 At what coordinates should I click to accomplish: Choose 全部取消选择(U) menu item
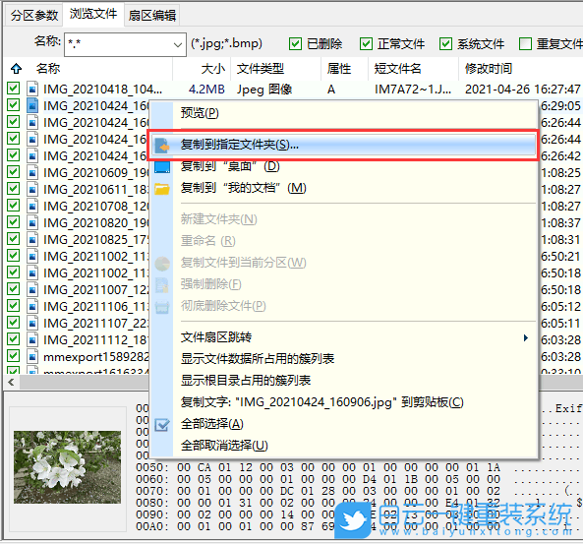pos(224,446)
